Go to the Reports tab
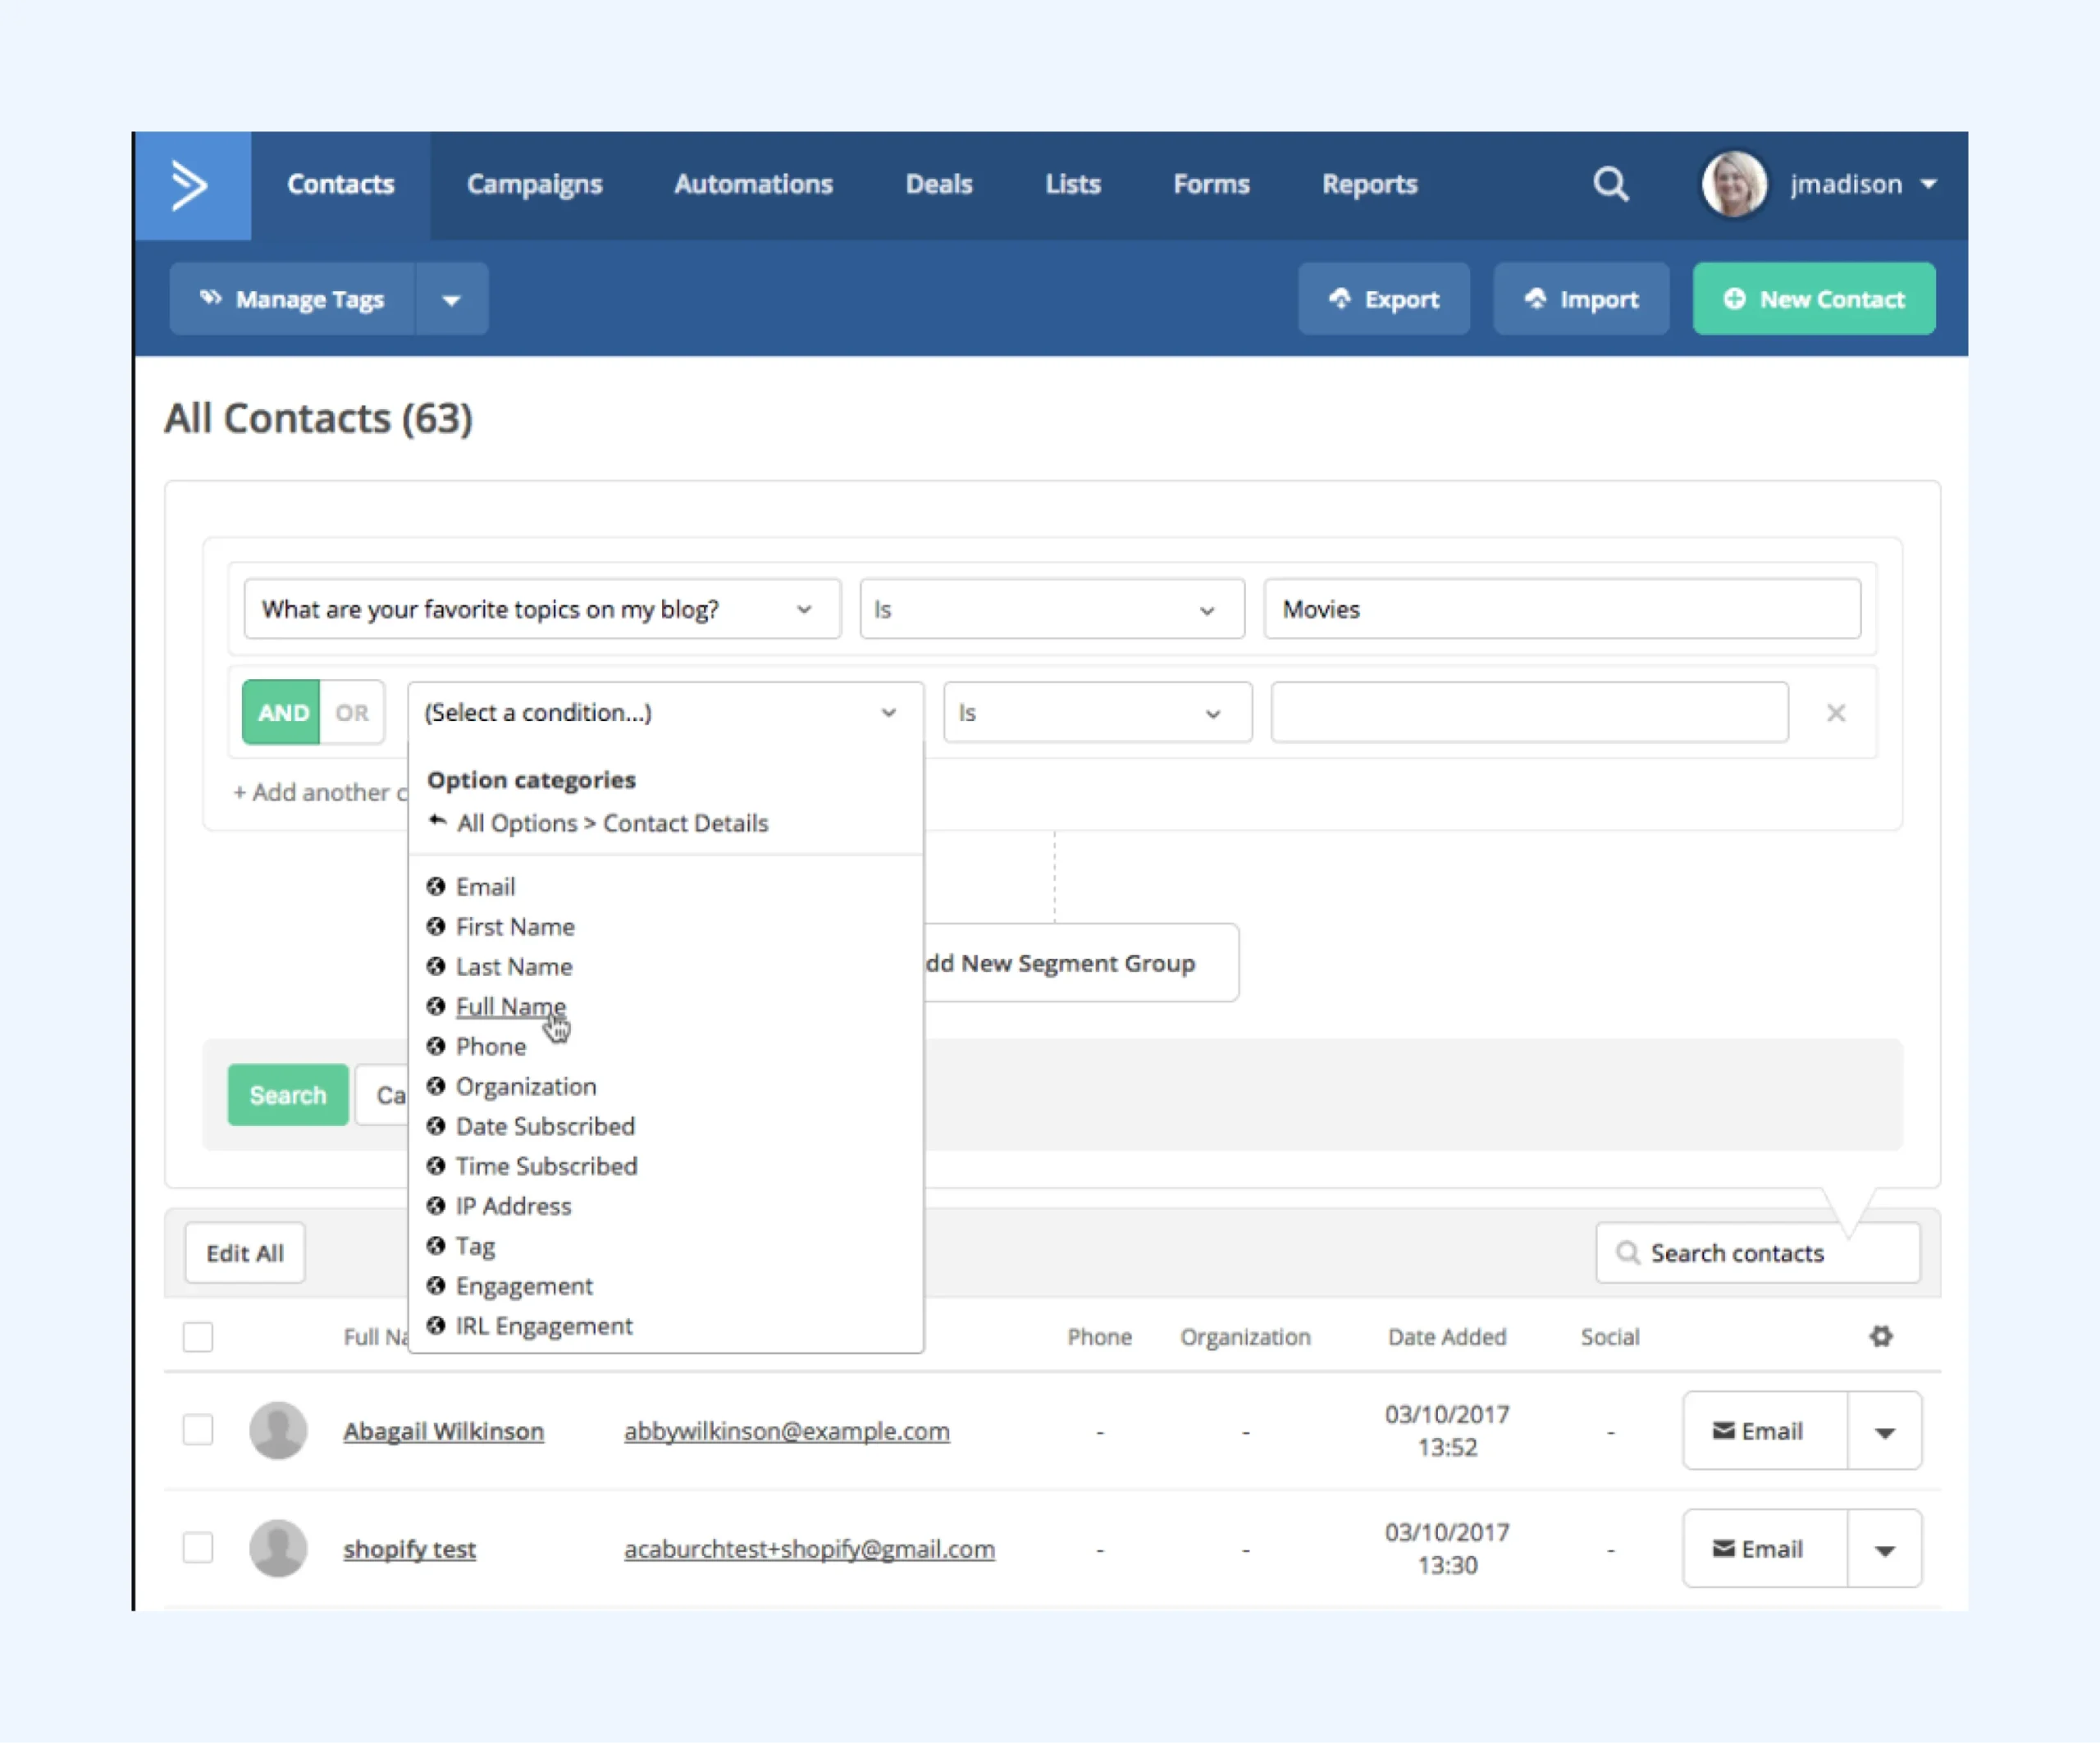 [1370, 185]
